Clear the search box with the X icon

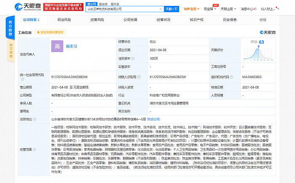pos(161,9)
